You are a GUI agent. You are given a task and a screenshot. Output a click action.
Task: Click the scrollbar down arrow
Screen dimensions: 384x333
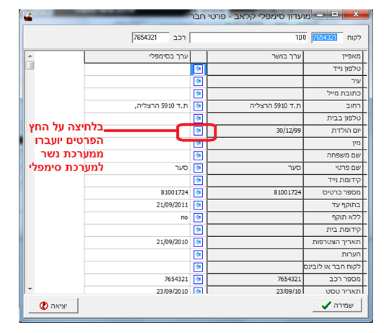click(x=30, y=289)
